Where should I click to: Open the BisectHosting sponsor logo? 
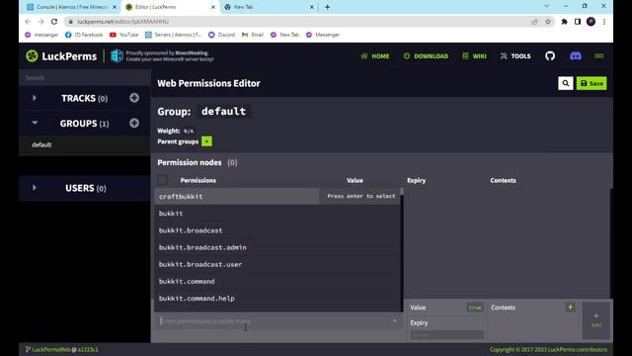pos(117,56)
